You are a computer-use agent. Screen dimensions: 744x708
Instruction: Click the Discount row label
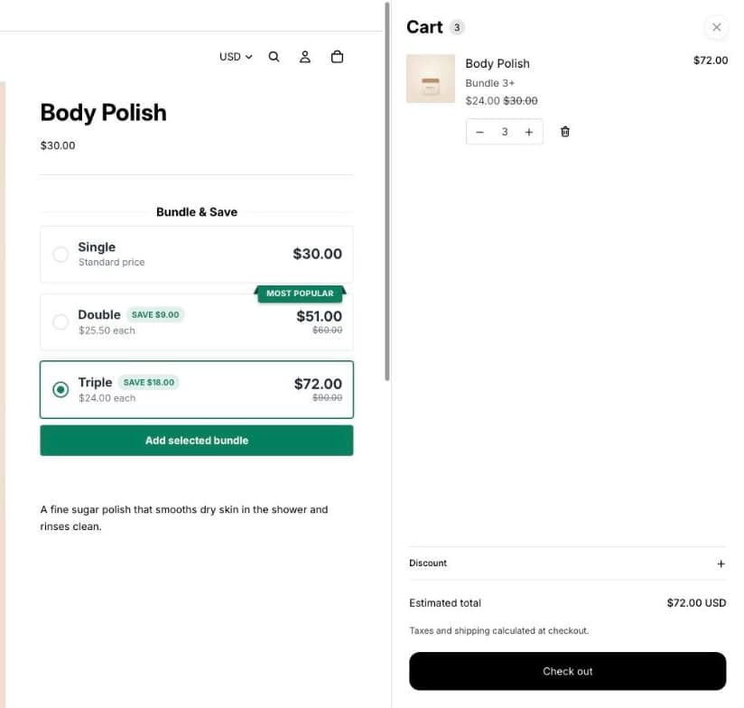click(x=428, y=563)
